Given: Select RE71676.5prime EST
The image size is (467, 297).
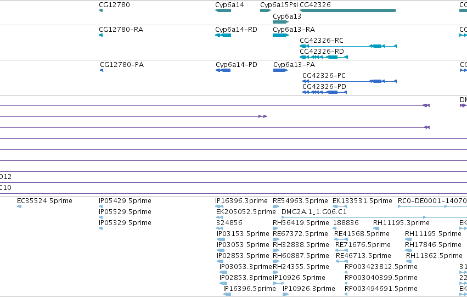Looking at the screenshot, I should click(342, 250).
